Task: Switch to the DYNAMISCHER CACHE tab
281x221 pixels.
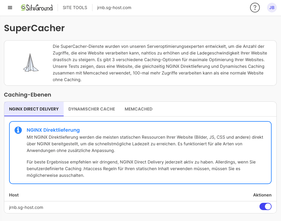Action: (92, 109)
